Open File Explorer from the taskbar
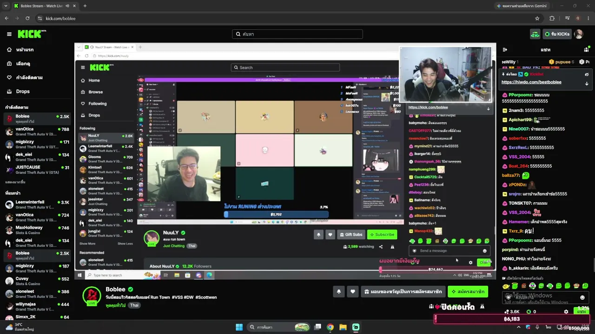This screenshot has width=595, height=334. [x=343, y=327]
